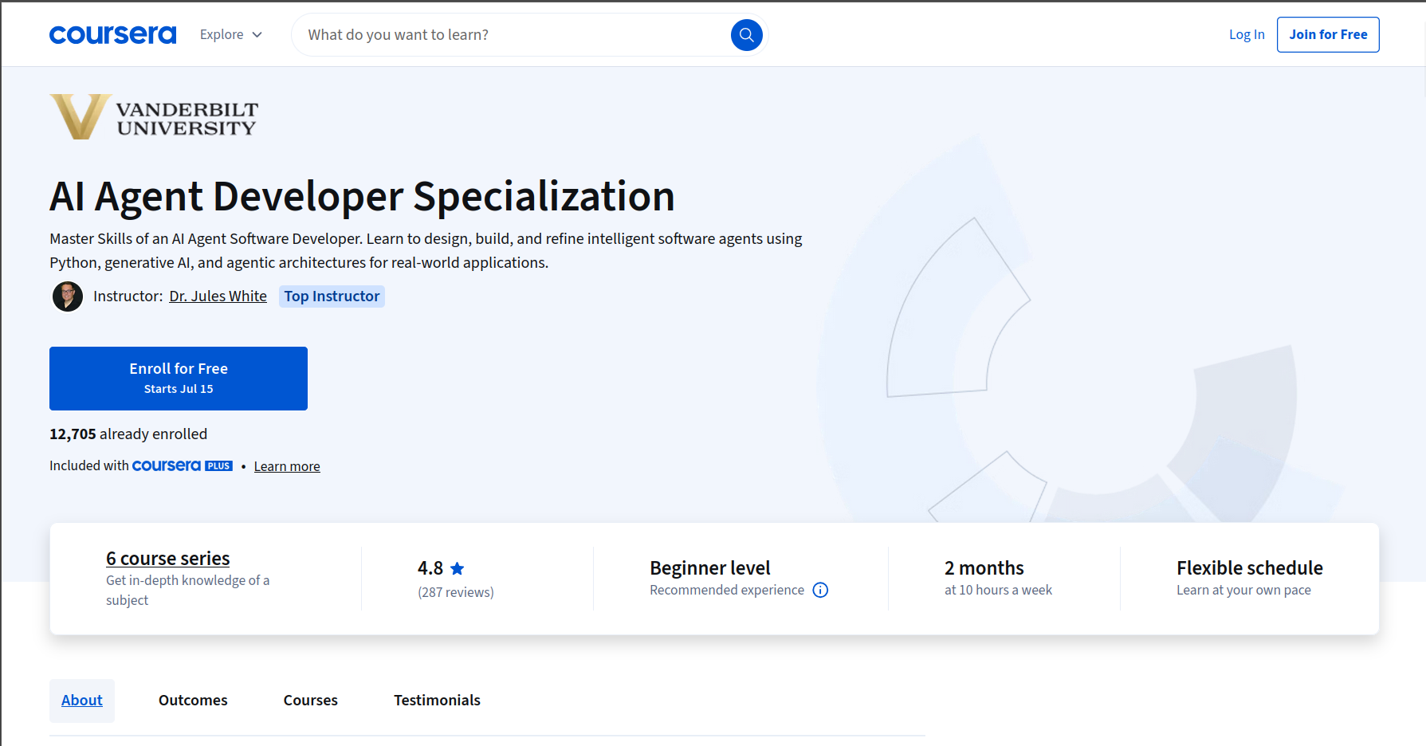Switch to the Outcomes tab
The width and height of the screenshot is (1426, 746).
click(193, 701)
